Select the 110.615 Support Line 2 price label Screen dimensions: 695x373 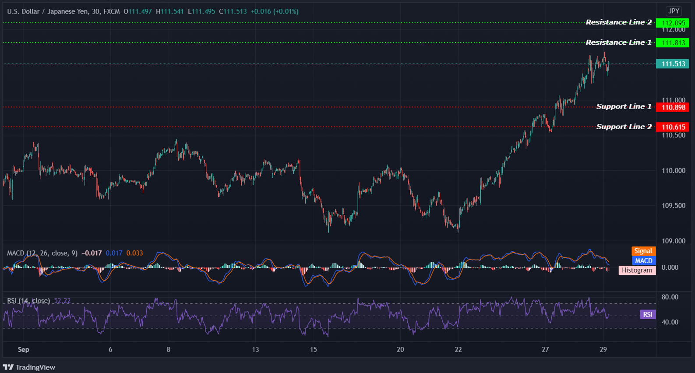tap(673, 127)
